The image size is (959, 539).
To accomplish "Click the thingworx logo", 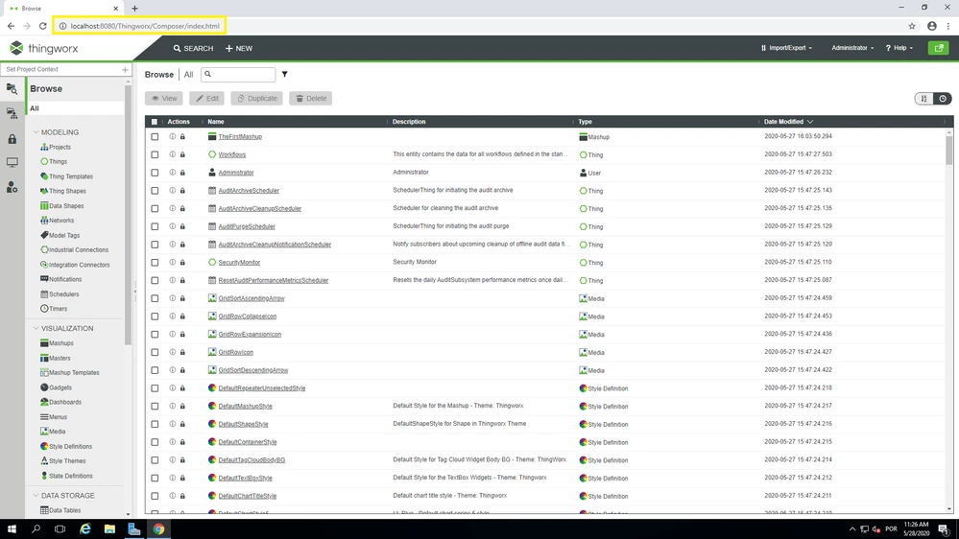I will [44, 48].
